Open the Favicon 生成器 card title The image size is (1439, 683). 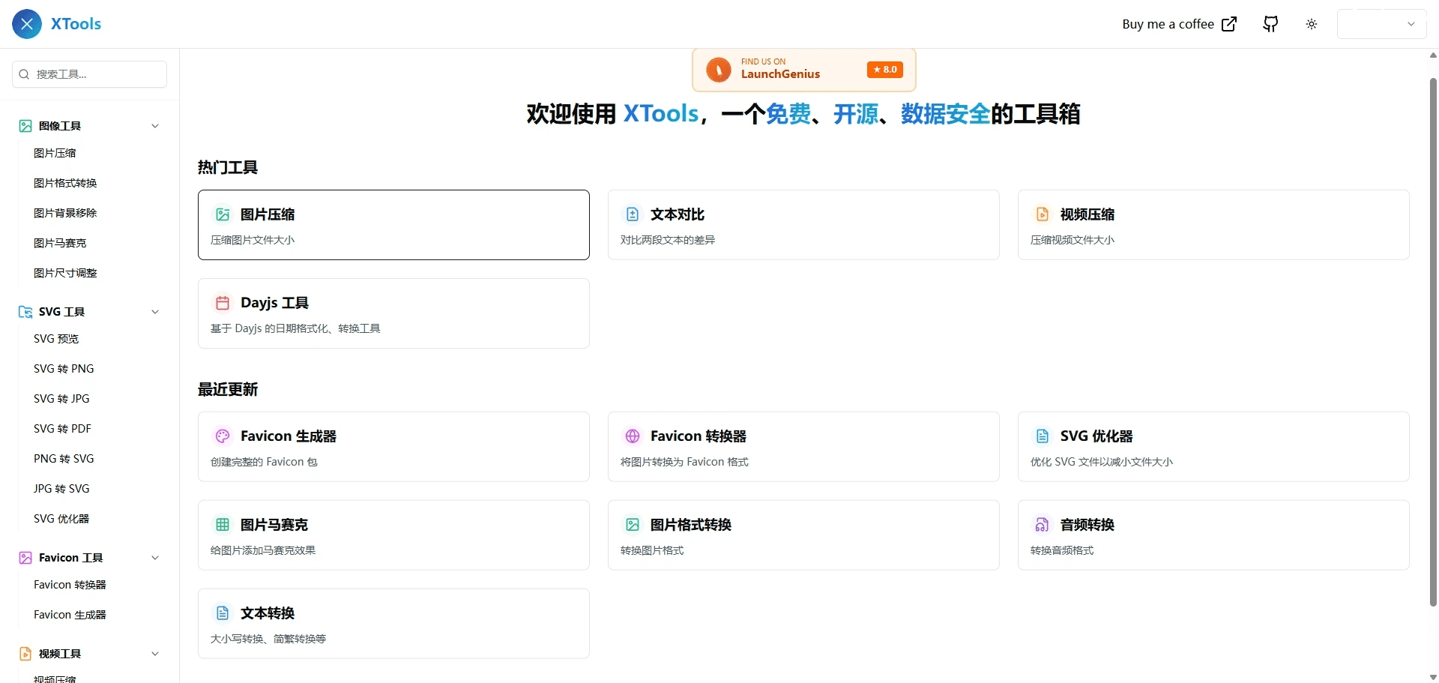tap(289, 436)
